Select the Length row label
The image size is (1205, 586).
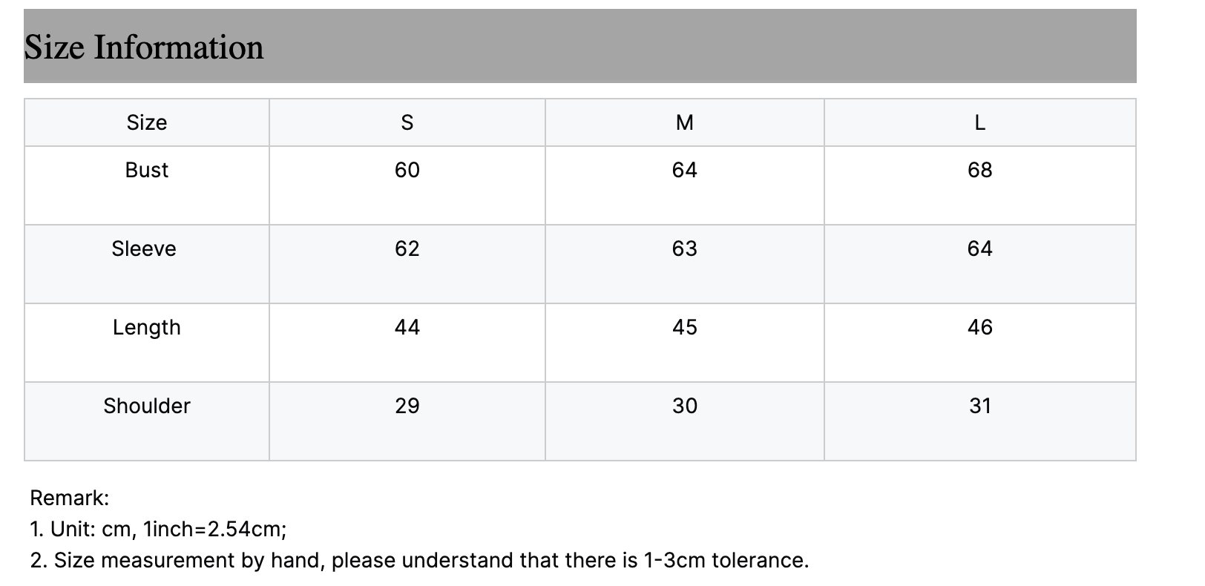click(x=147, y=327)
